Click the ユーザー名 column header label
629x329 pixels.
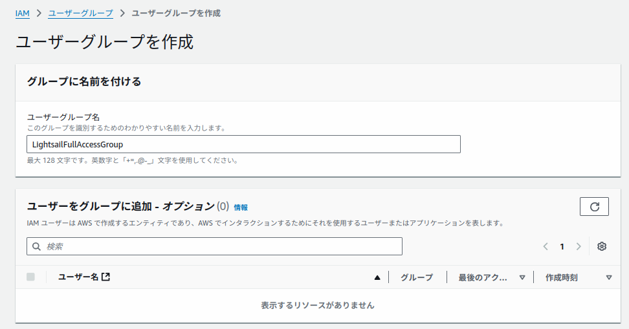pos(78,277)
